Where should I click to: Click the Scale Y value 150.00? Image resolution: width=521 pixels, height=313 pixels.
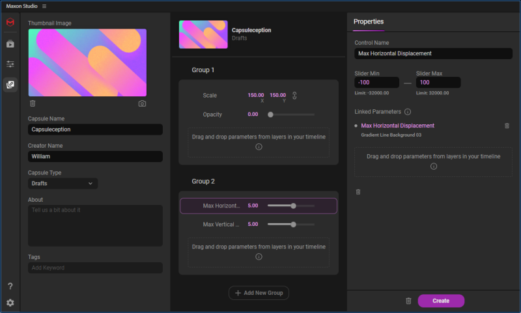point(278,95)
